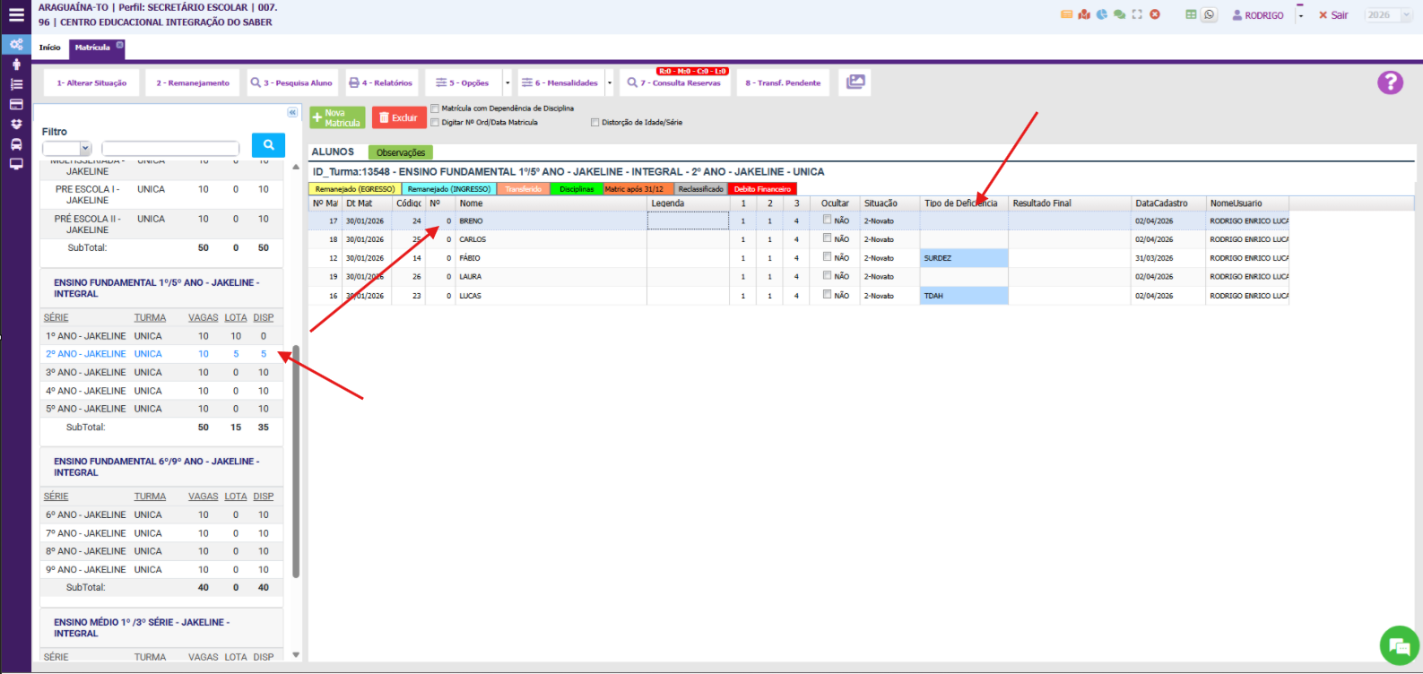
Task: Expand the 5 - Opções dropdown arrow
Action: tap(508, 82)
